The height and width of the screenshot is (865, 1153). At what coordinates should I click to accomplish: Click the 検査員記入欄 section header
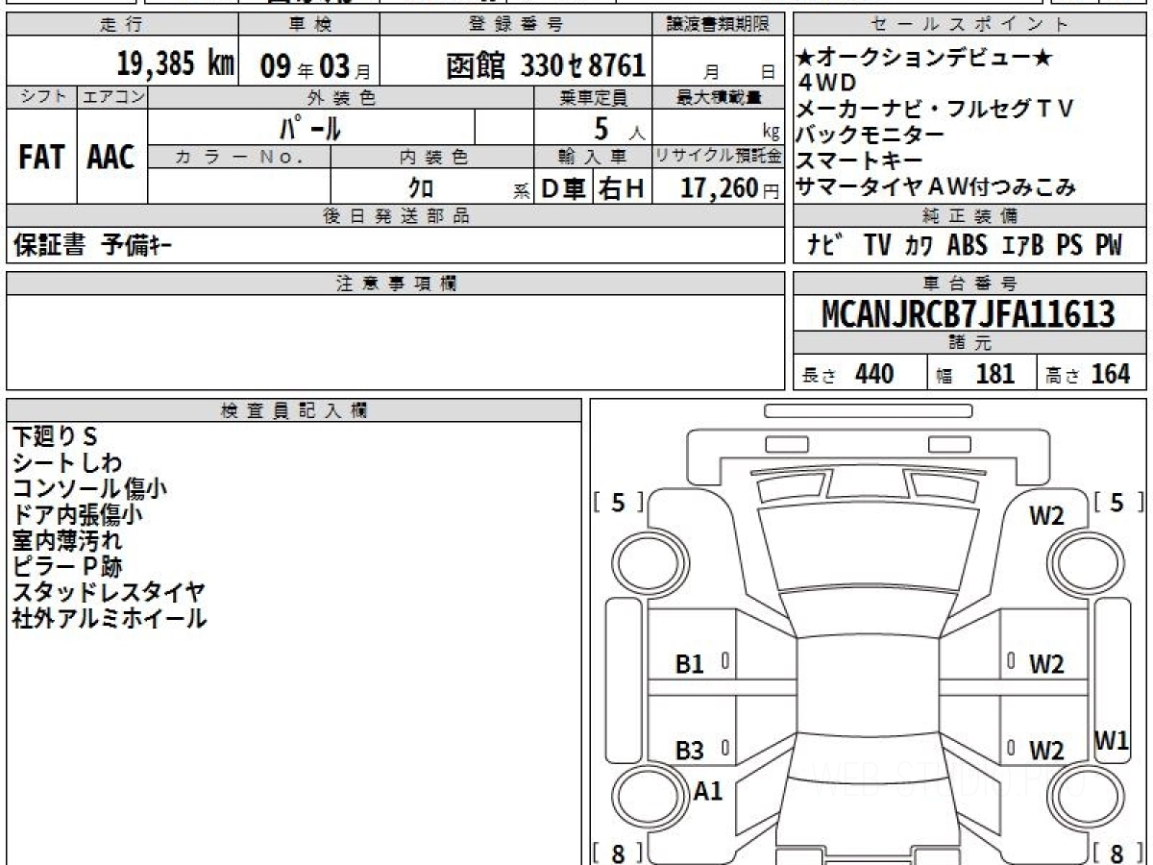(294, 410)
